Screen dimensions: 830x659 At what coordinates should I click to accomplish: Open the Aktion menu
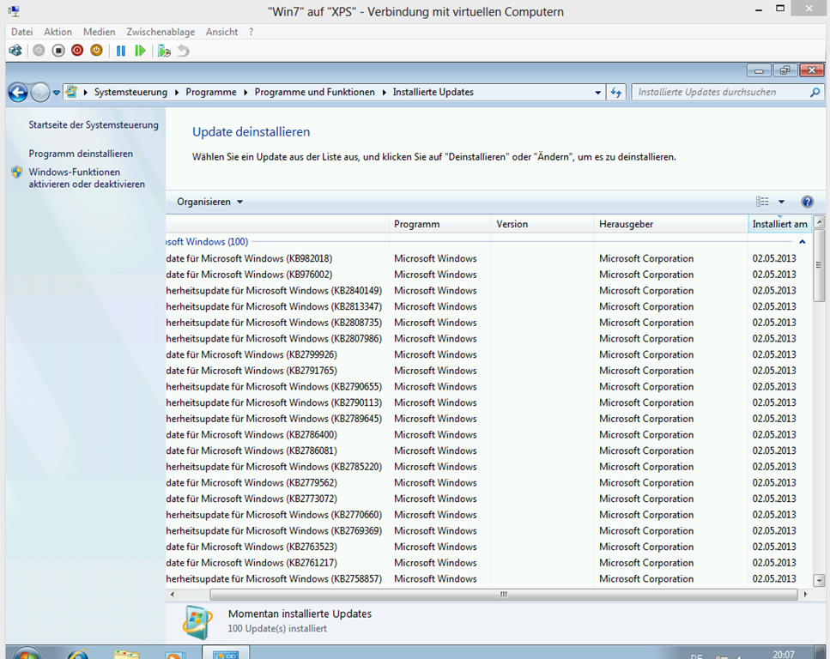coord(58,32)
